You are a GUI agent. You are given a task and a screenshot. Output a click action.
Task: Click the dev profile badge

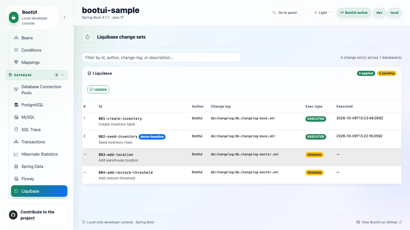(379, 13)
